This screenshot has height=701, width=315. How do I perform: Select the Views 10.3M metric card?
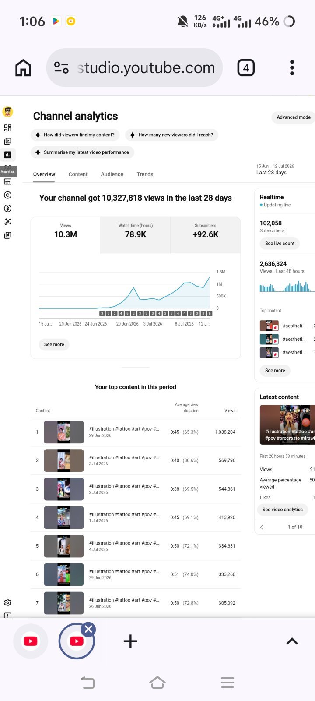click(66, 235)
